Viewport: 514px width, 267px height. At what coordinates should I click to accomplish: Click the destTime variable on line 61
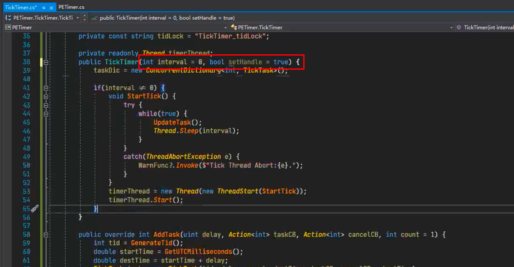pyautogui.click(x=134, y=260)
